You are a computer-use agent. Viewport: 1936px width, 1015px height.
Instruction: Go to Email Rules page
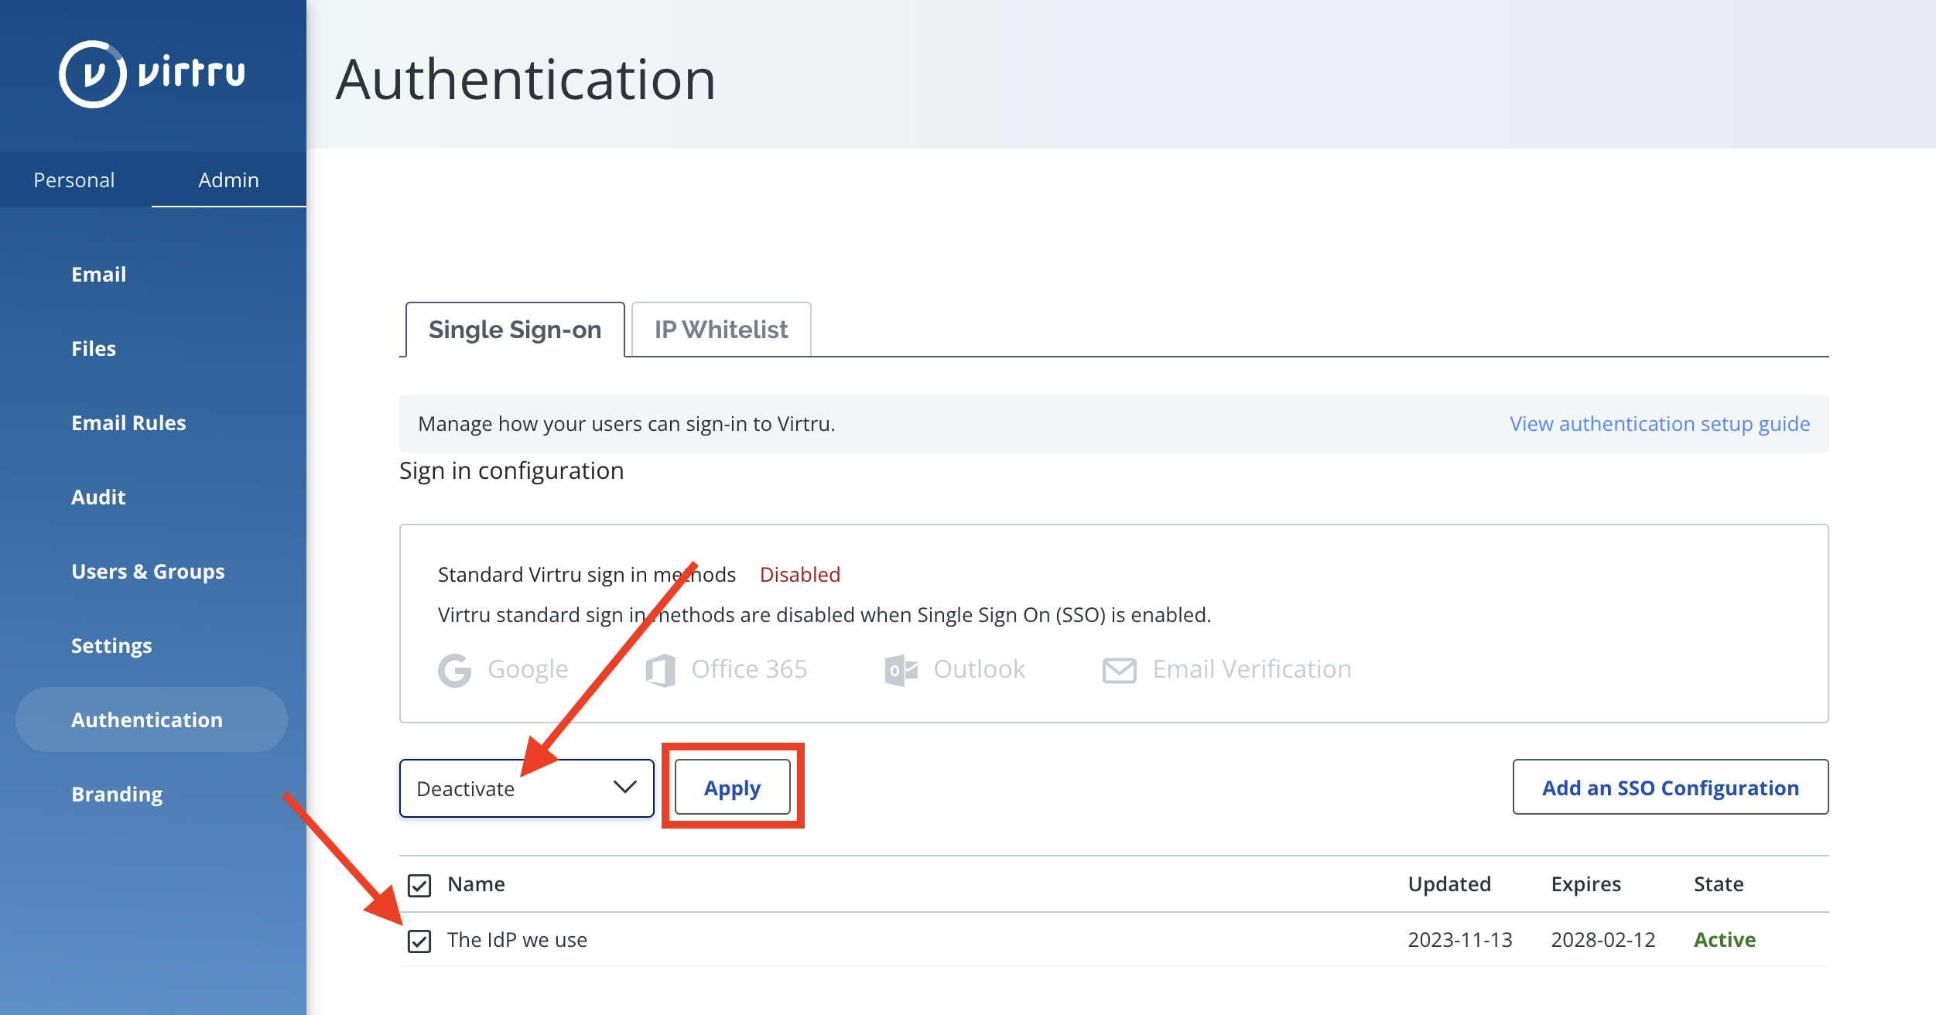(x=128, y=423)
